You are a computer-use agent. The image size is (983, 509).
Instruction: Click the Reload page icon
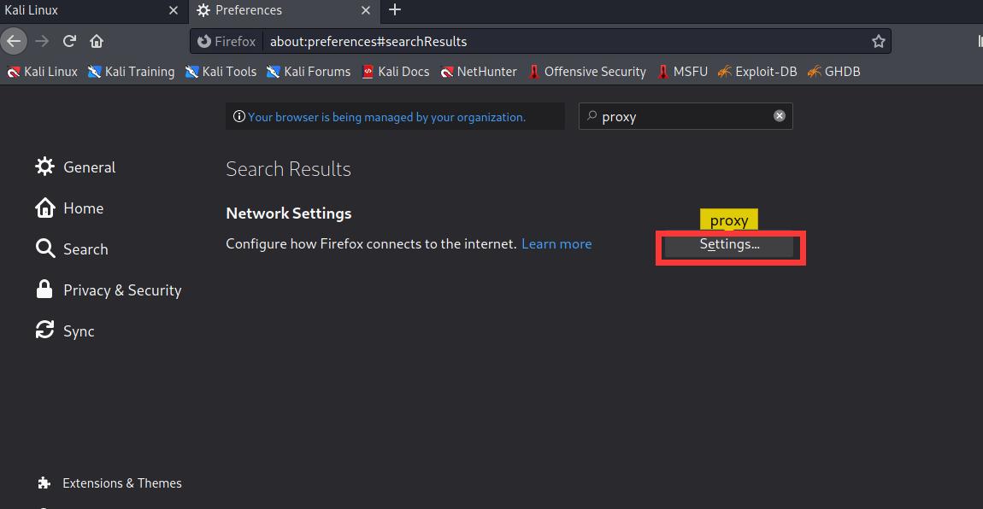click(x=70, y=41)
